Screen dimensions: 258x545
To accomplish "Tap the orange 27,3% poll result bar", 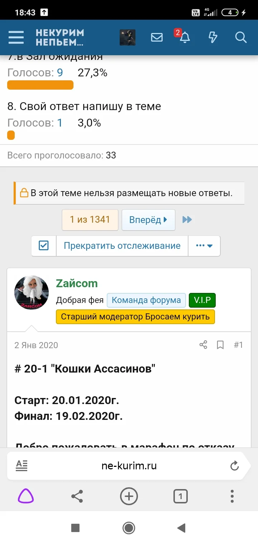I will click(40, 85).
